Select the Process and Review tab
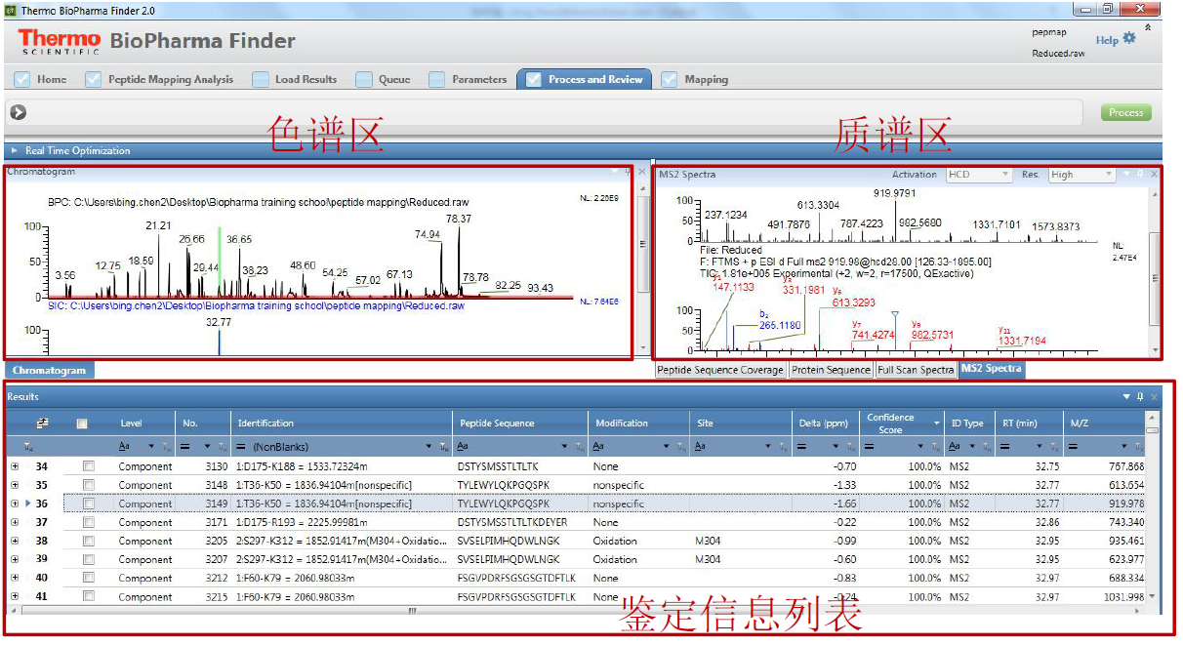The width and height of the screenshot is (1183, 645). pyautogui.click(x=585, y=79)
